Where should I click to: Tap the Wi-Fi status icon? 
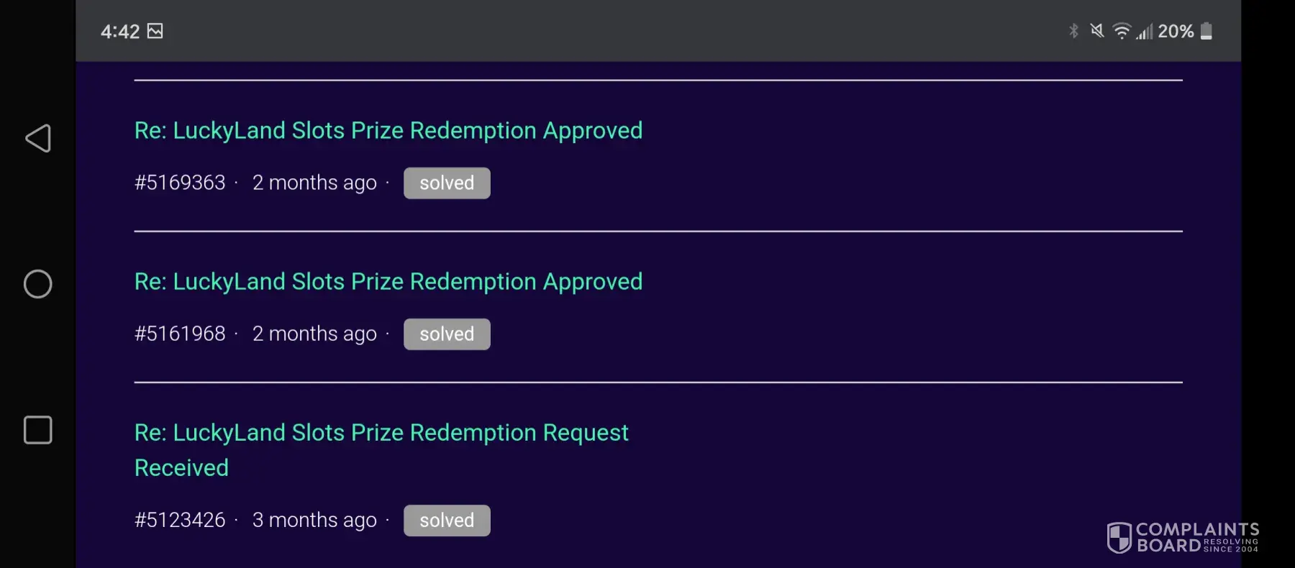[x=1121, y=31]
